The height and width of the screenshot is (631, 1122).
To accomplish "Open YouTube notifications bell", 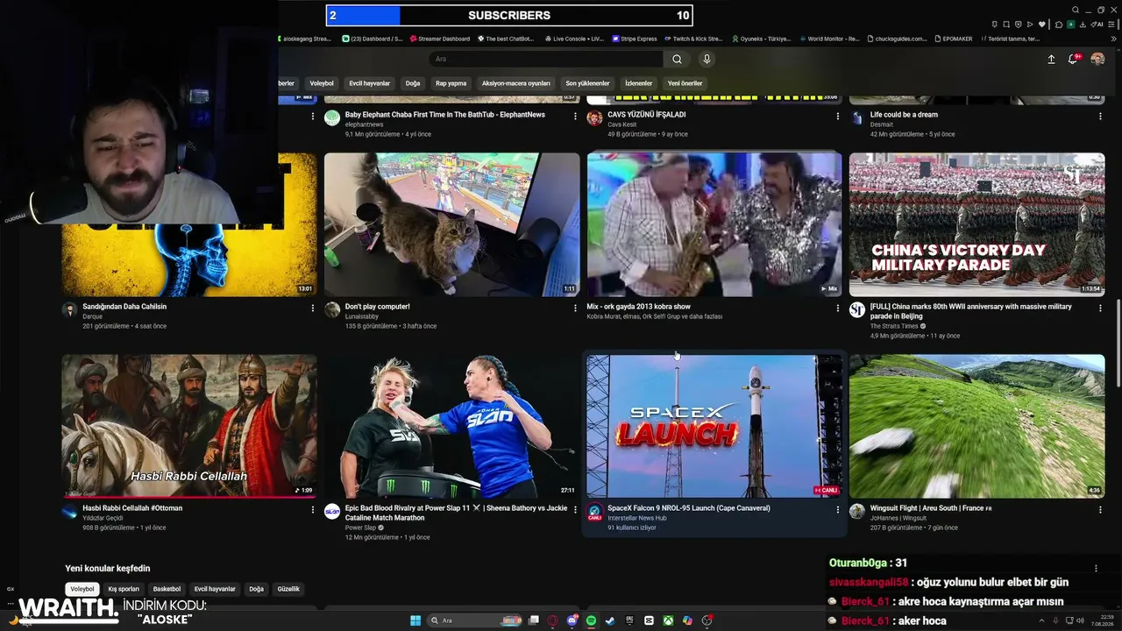I will [x=1072, y=59].
